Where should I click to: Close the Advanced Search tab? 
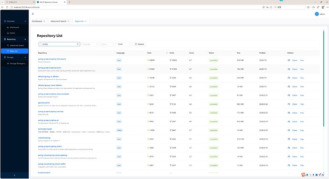pyautogui.click(x=68, y=21)
